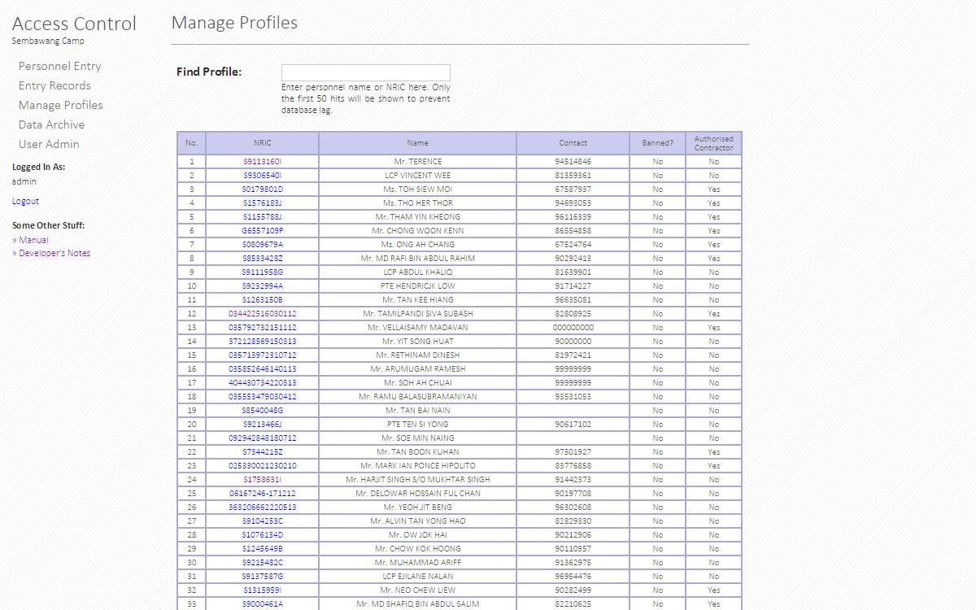976x610 pixels.
Task: Open profile NRIC S9137587G
Action: (262, 577)
